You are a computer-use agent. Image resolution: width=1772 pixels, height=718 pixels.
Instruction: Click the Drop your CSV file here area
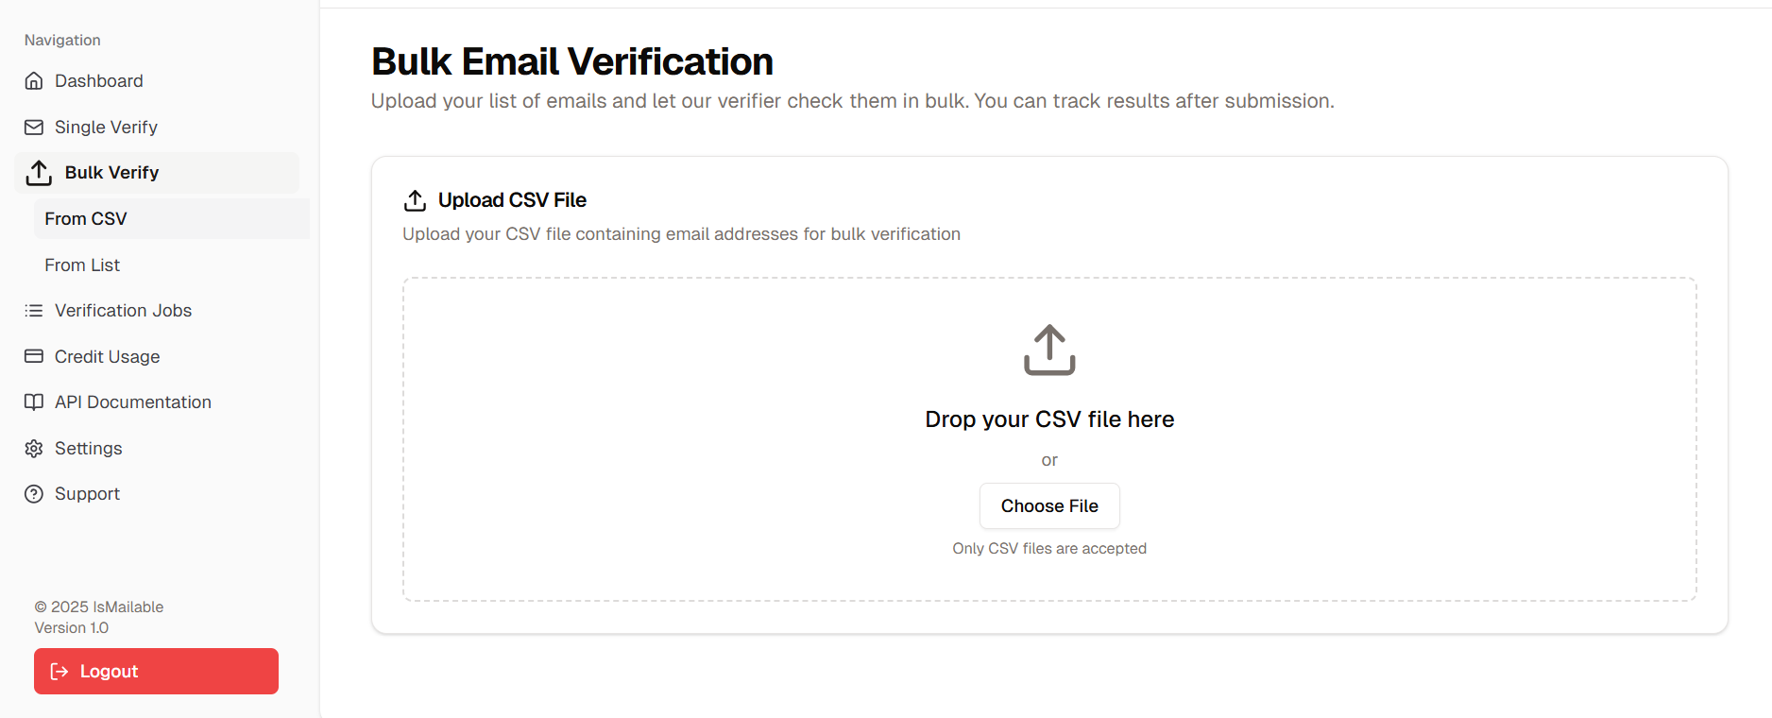coord(1049,439)
